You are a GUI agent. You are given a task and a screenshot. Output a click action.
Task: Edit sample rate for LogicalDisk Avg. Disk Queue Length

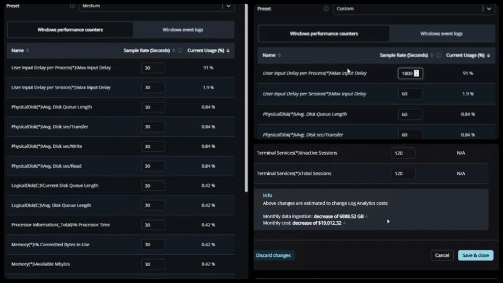point(153,205)
